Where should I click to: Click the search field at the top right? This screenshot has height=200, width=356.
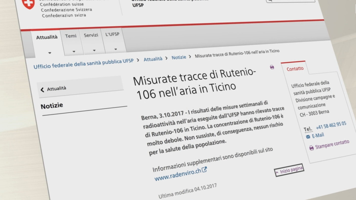[x=291, y=1]
